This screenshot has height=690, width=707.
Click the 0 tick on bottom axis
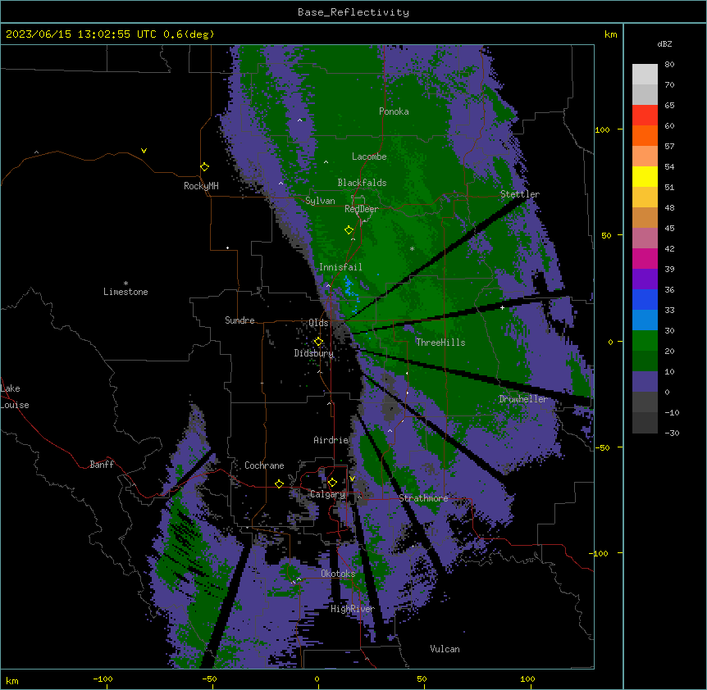coord(317,679)
